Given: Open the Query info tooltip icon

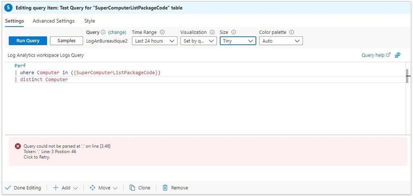Looking at the screenshot, I should click(x=103, y=32).
